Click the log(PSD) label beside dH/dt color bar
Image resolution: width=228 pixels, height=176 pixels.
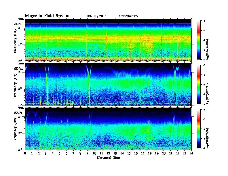pos(208,49)
